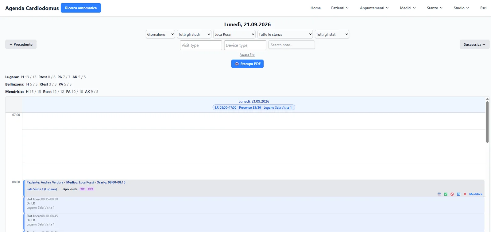Viewport: 491px width, 232px height.
Task: Click the LR 08:00–17:00 presence badge
Action: tap(254, 107)
